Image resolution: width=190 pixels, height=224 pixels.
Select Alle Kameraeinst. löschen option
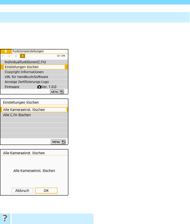pyautogui.click(x=34, y=110)
